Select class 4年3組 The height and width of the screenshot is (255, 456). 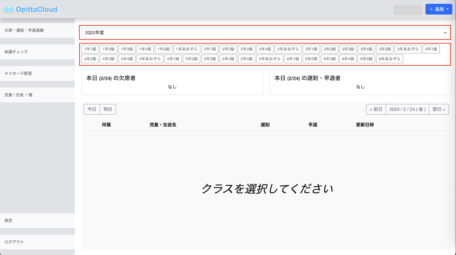click(x=108, y=59)
